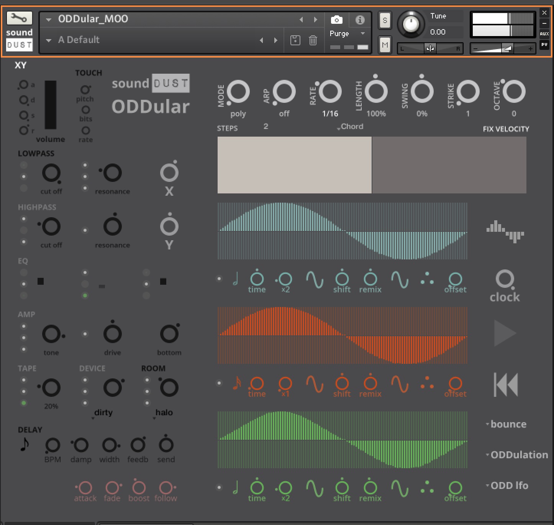Toggle the green EQ mid dot
554x525 pixels.
[x=85, y=296]
